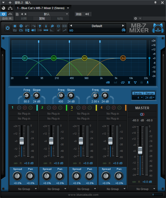Image resolution: width=166 pixels, height=198 pixels.
Task: Click the info 'i' icon
Action: pos(46,26)
